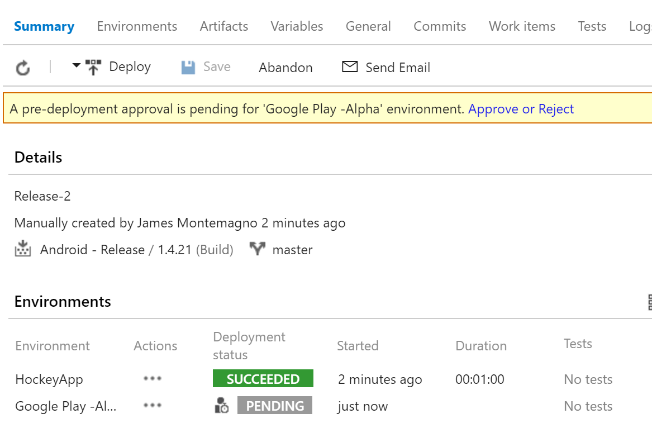Click the pending approval person icon for Google Play

(x=222, y=405)
